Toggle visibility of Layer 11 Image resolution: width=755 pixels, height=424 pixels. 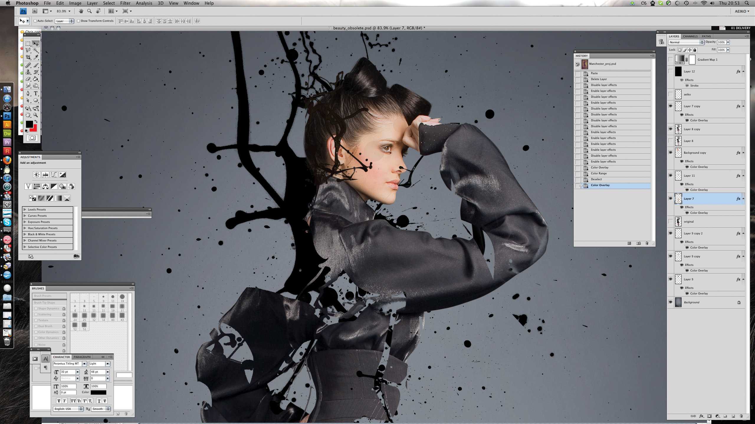[670, 175]
